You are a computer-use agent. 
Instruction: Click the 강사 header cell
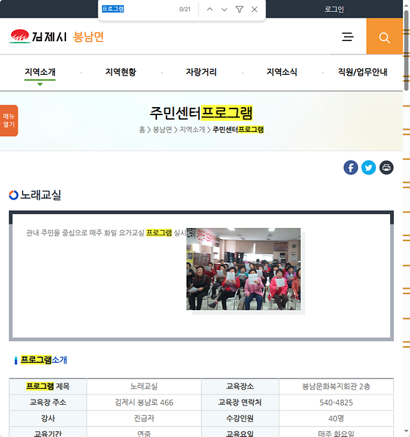[48, 418]
